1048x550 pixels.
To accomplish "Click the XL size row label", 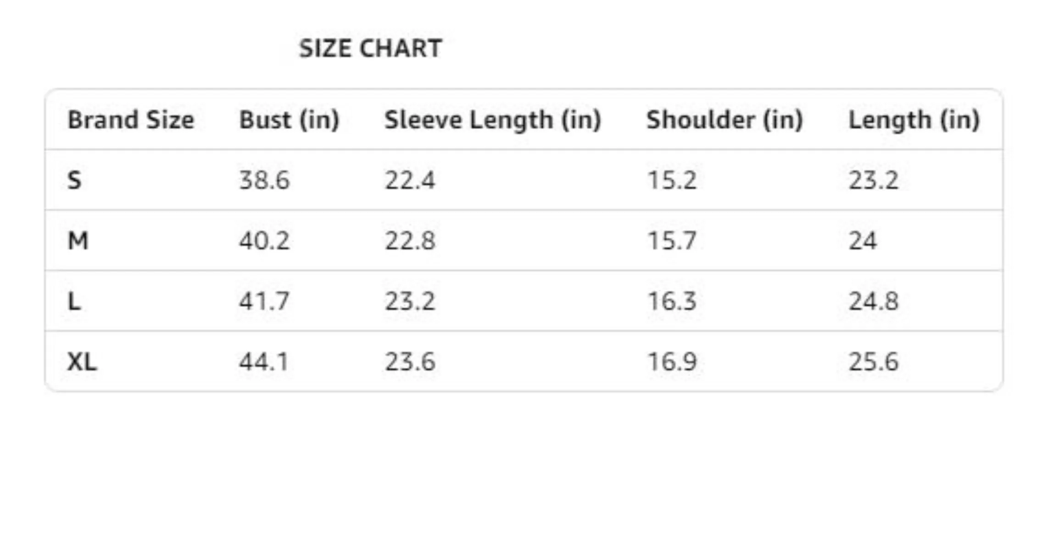I will click(82, 362).
